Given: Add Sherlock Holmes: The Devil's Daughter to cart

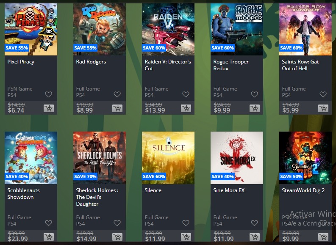Looking at the screenshot, I should pyautogui.click(x=117, y=237).
